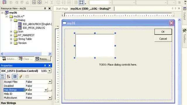Click the OK button in my26 dialog
This screenshot has width=187, height=105.
point(163,32)
